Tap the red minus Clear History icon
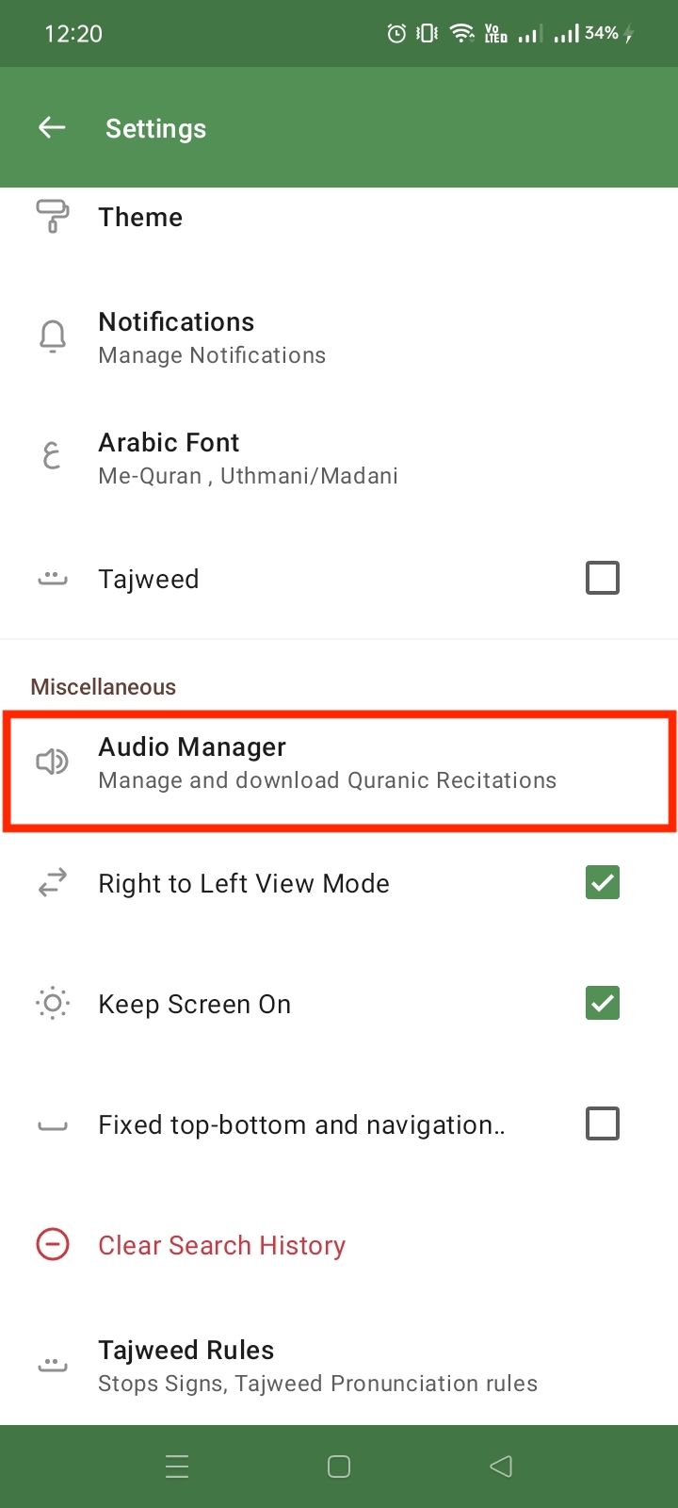Image resolution: width=678 pixels, height=1508 pixels. (x=53, y=1245)
